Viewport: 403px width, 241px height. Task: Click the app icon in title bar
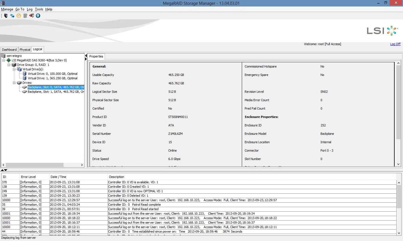pyautogui.click(x=3, y=3)
